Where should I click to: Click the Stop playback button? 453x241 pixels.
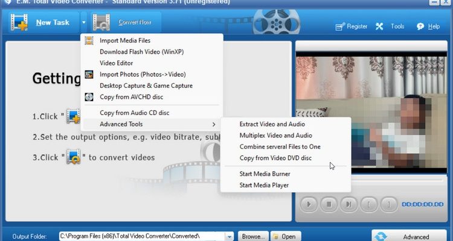(329, 204)
